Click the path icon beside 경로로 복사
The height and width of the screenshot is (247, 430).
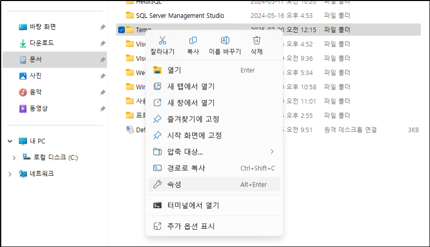[x=157, y=168]
